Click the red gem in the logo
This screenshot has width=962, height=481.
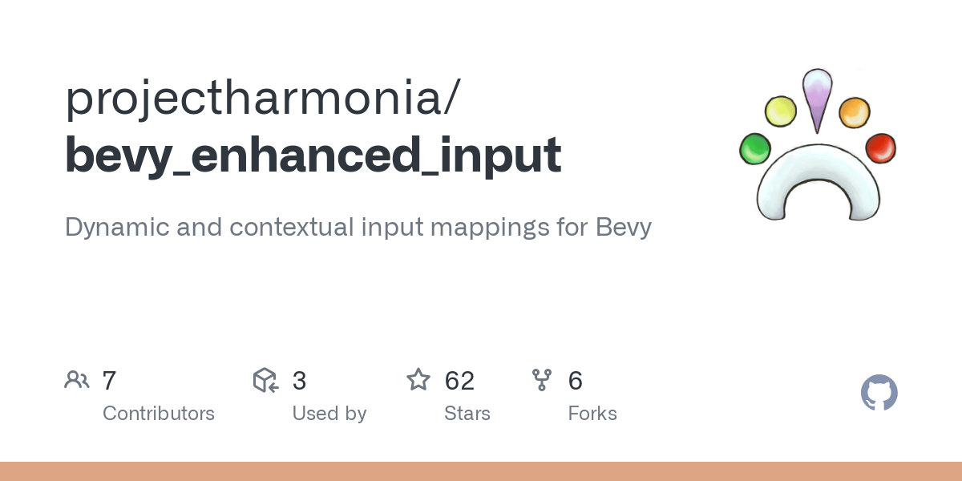880,148
